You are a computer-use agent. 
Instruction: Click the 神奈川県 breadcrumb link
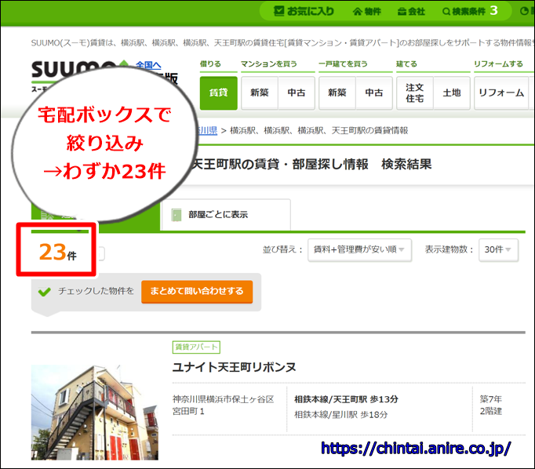point(207,130)
